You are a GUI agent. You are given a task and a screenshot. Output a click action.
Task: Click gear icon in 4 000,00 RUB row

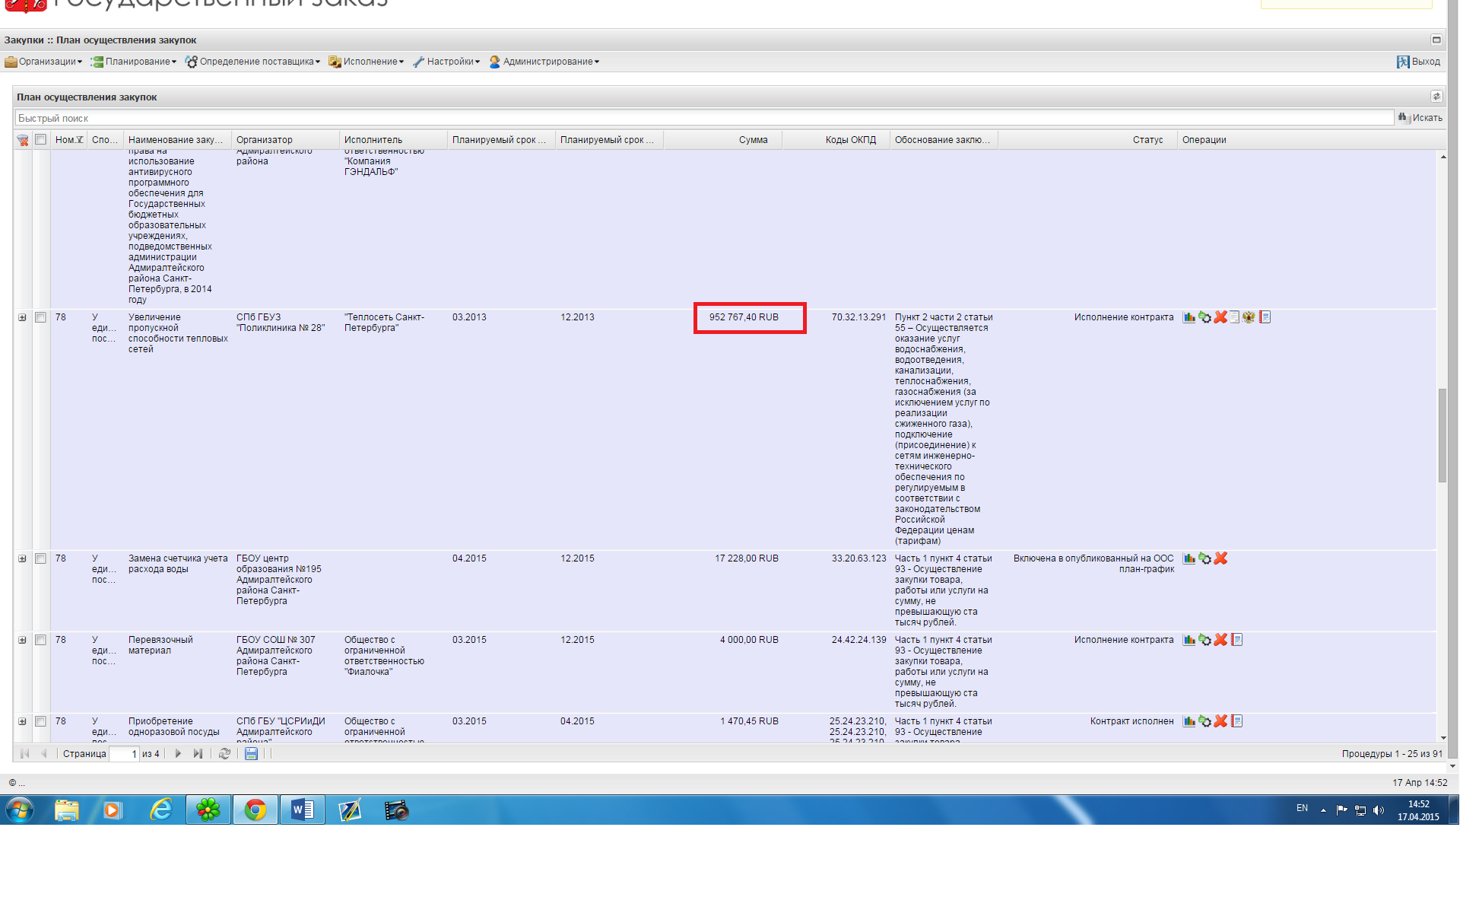tap(1204, 640)
